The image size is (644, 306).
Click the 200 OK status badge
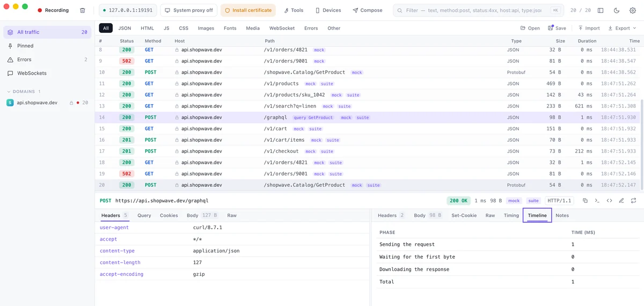click(x=459, y=201)
